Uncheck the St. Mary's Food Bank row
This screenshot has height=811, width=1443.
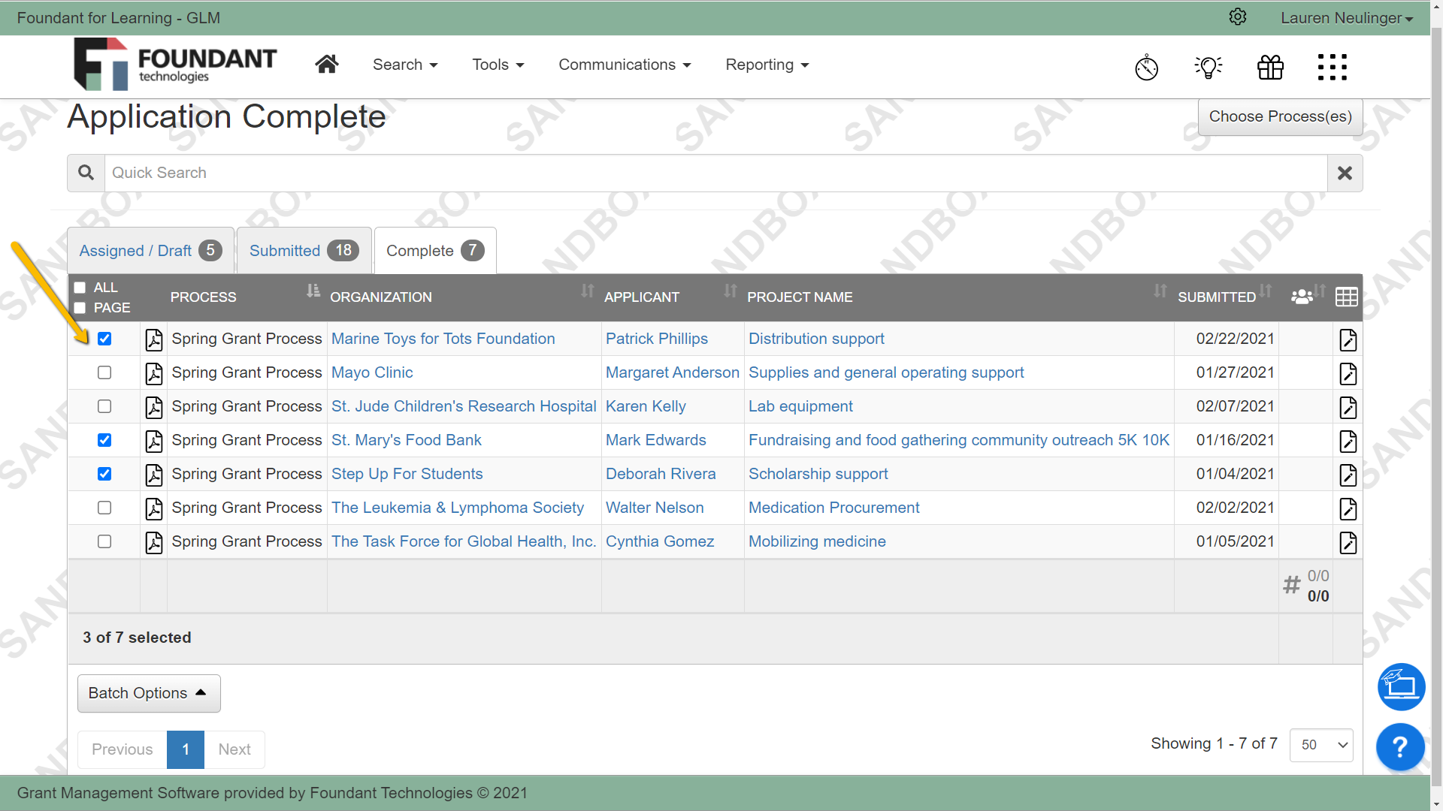[x=104, y=440]
